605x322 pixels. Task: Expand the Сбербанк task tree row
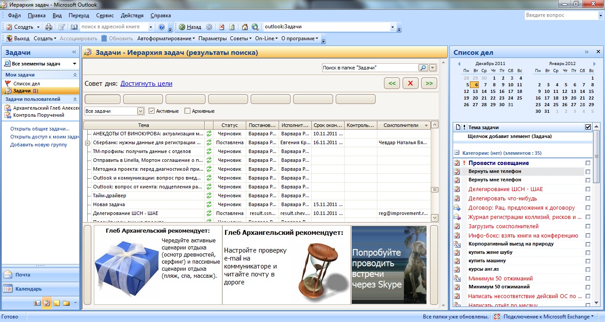tap(88, 143)
